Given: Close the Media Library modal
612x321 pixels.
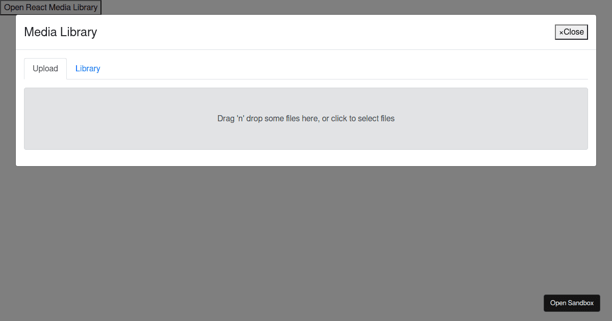Looking at the screenshot, I should pos(571,32).
